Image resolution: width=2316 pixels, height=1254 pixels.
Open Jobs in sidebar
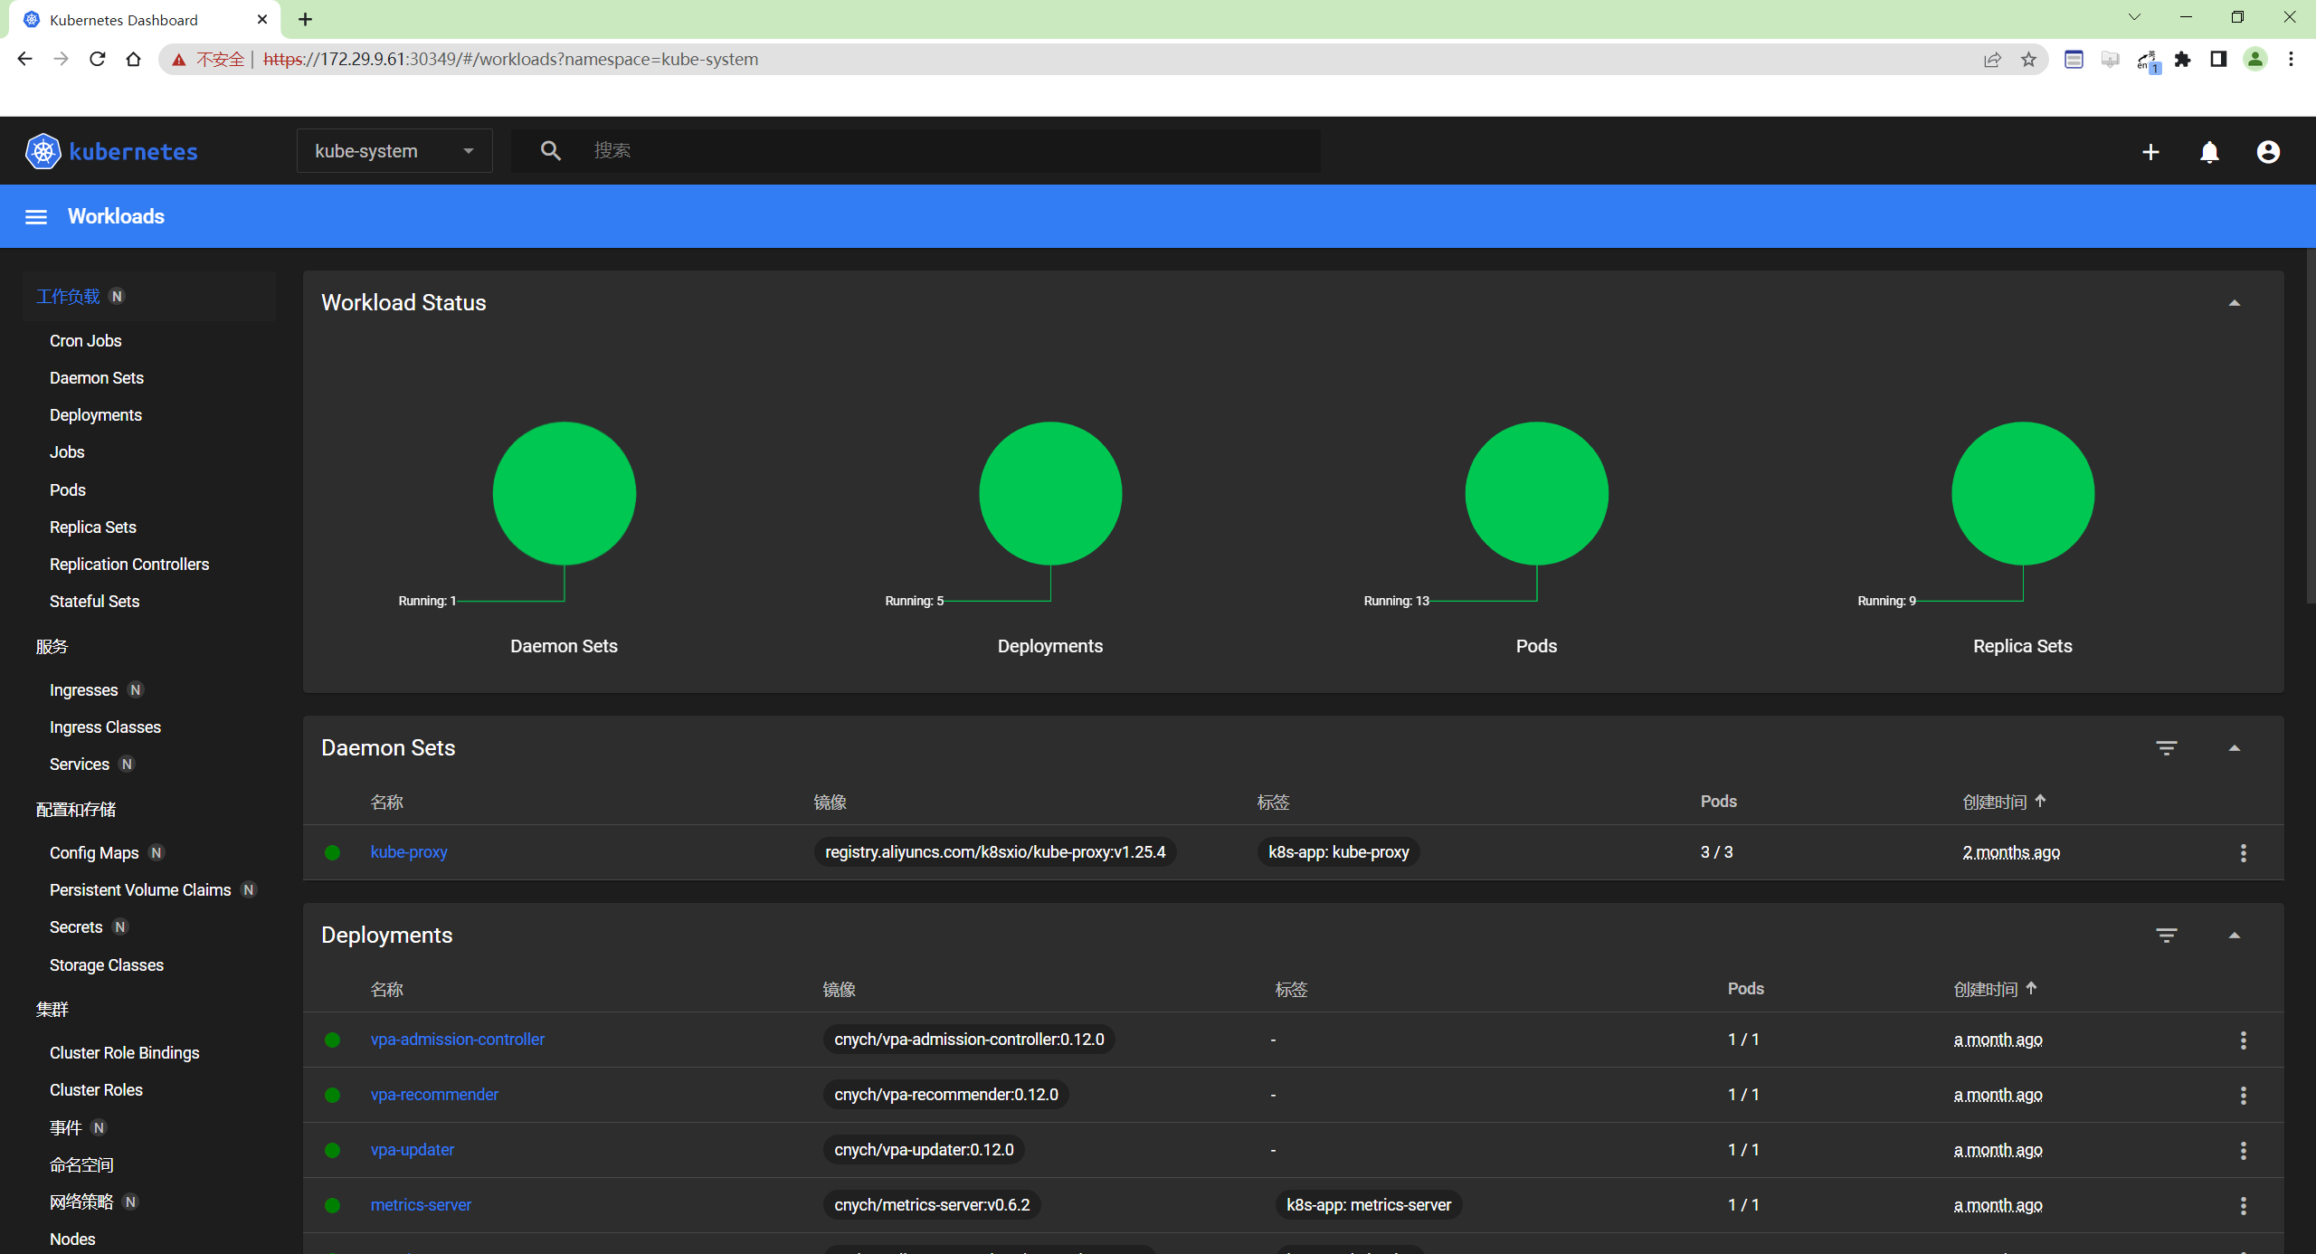point(67,452)
